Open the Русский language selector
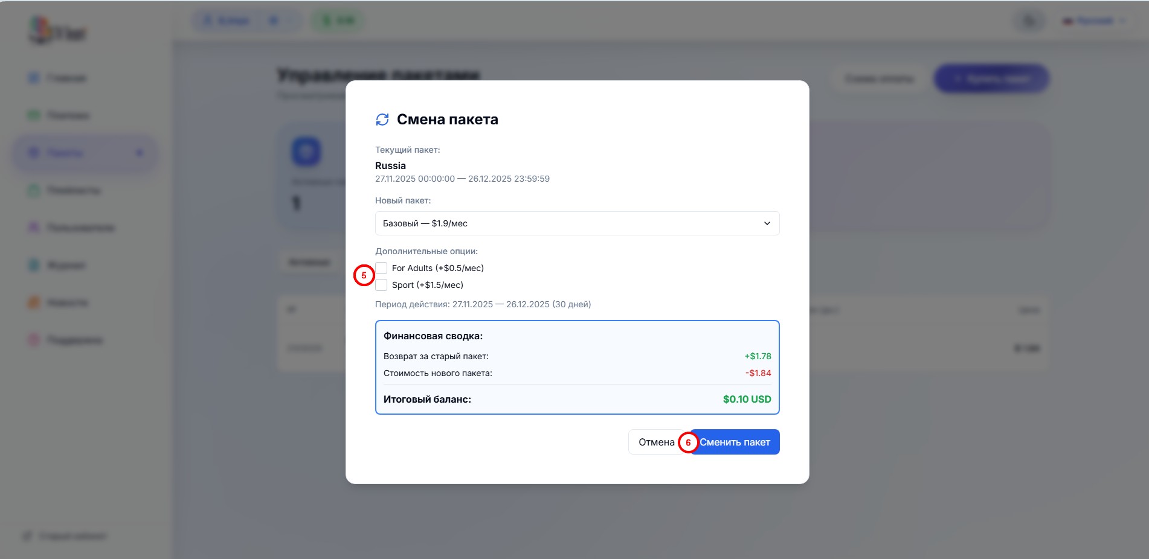 pos(1095,21)
